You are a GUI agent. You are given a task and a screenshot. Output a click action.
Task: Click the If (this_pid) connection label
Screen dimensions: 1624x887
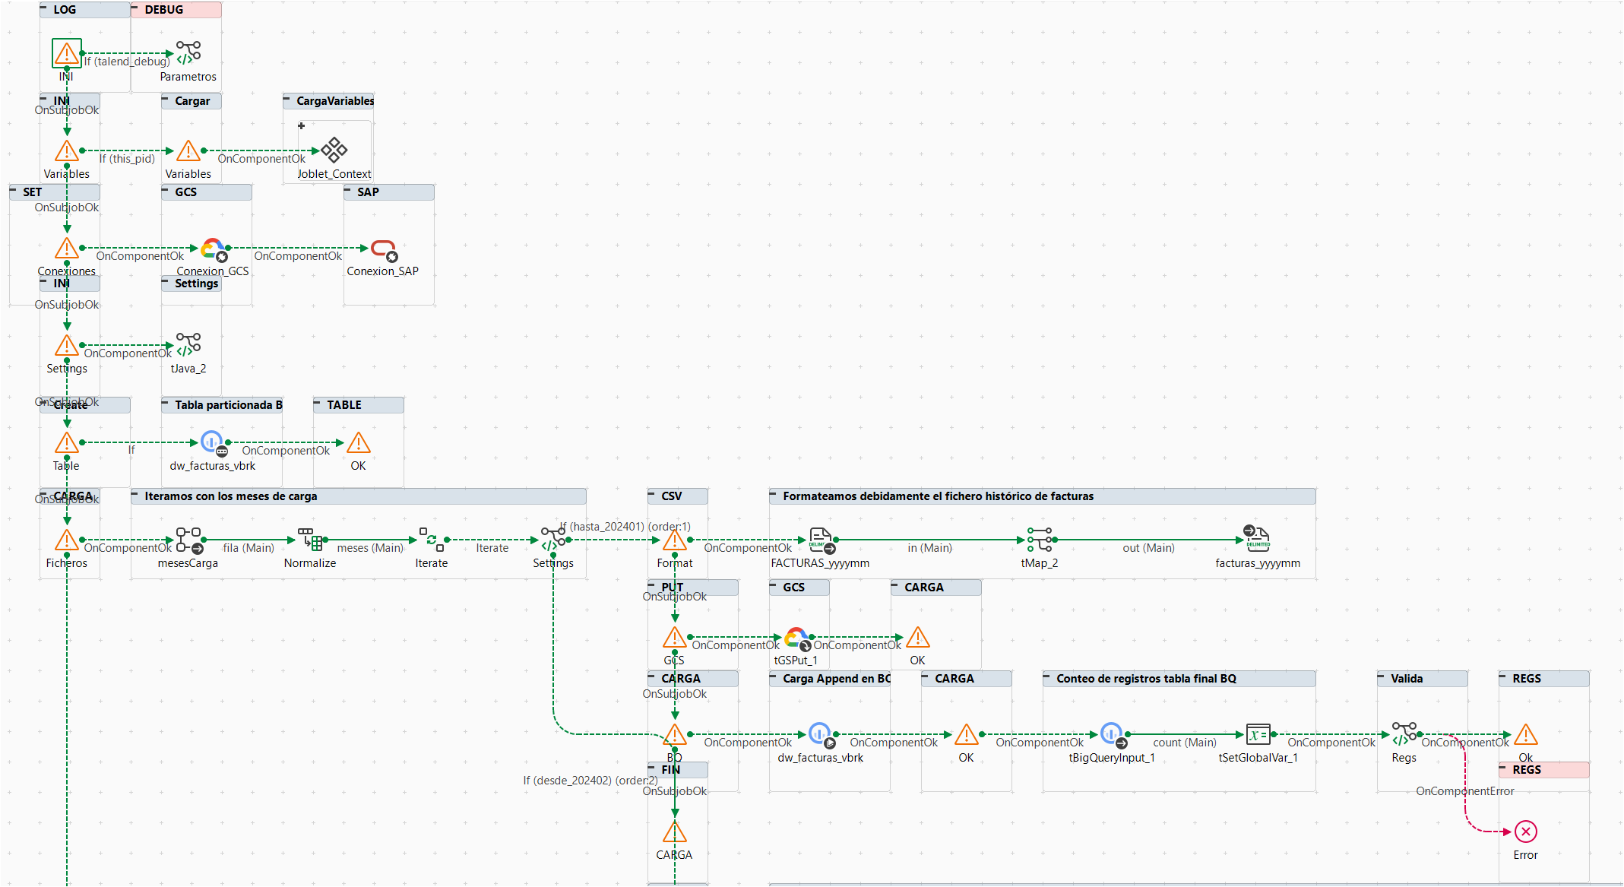(127, 159)
